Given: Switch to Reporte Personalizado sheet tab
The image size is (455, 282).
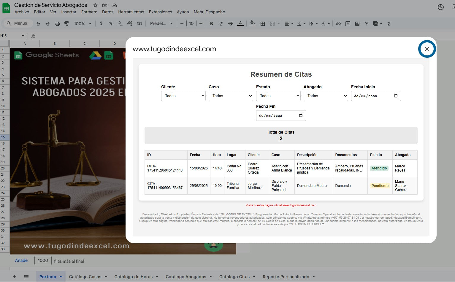Looking at the screenshot, I should (289, 277).
